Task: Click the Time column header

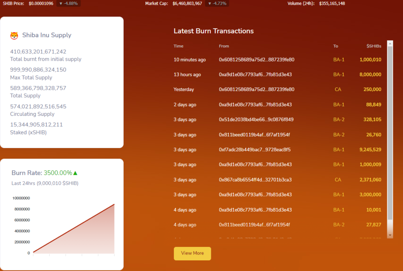Action: click(x=178, y=46)
